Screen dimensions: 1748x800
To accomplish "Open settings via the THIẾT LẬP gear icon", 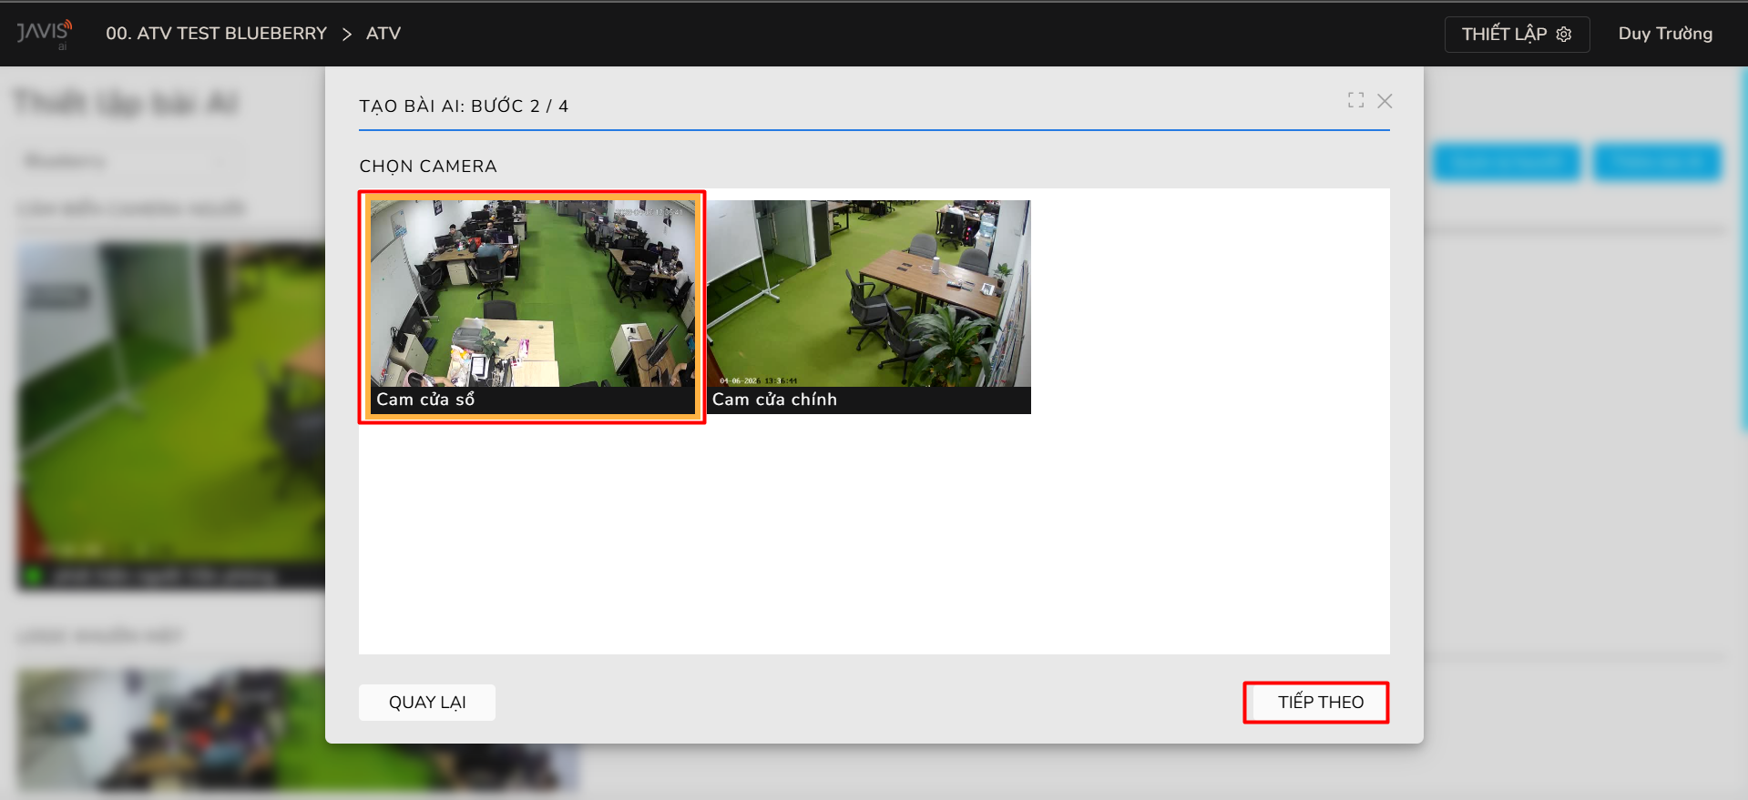I will click(1563, 35).
